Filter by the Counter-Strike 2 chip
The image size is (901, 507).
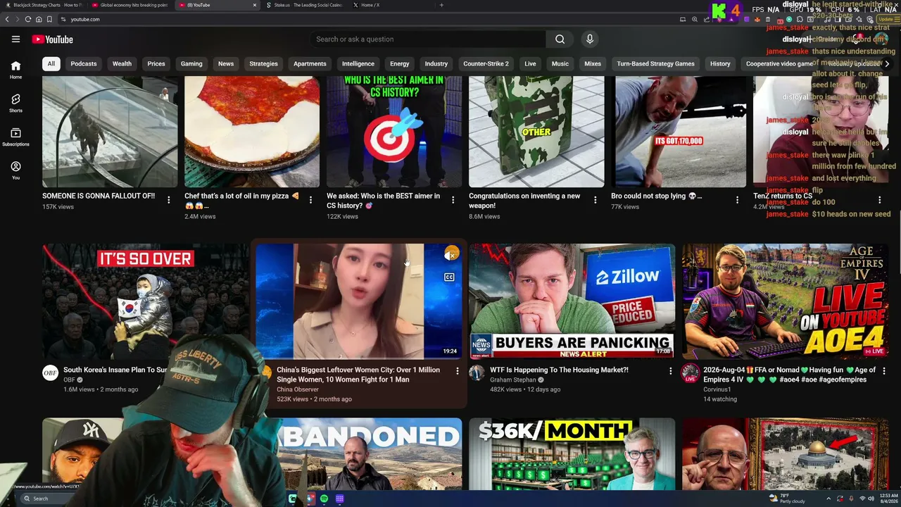pyautogui.click(x=486, y=64)
